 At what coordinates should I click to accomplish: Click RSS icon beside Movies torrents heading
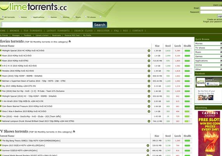pyautogui.click(x=70, y=41)
